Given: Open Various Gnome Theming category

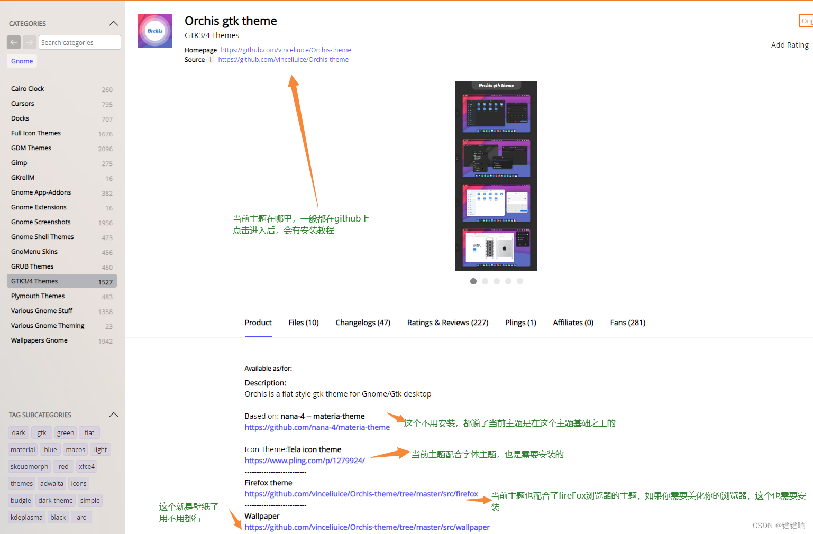Looking at the screenshot, I should click(x=62, y=326).
